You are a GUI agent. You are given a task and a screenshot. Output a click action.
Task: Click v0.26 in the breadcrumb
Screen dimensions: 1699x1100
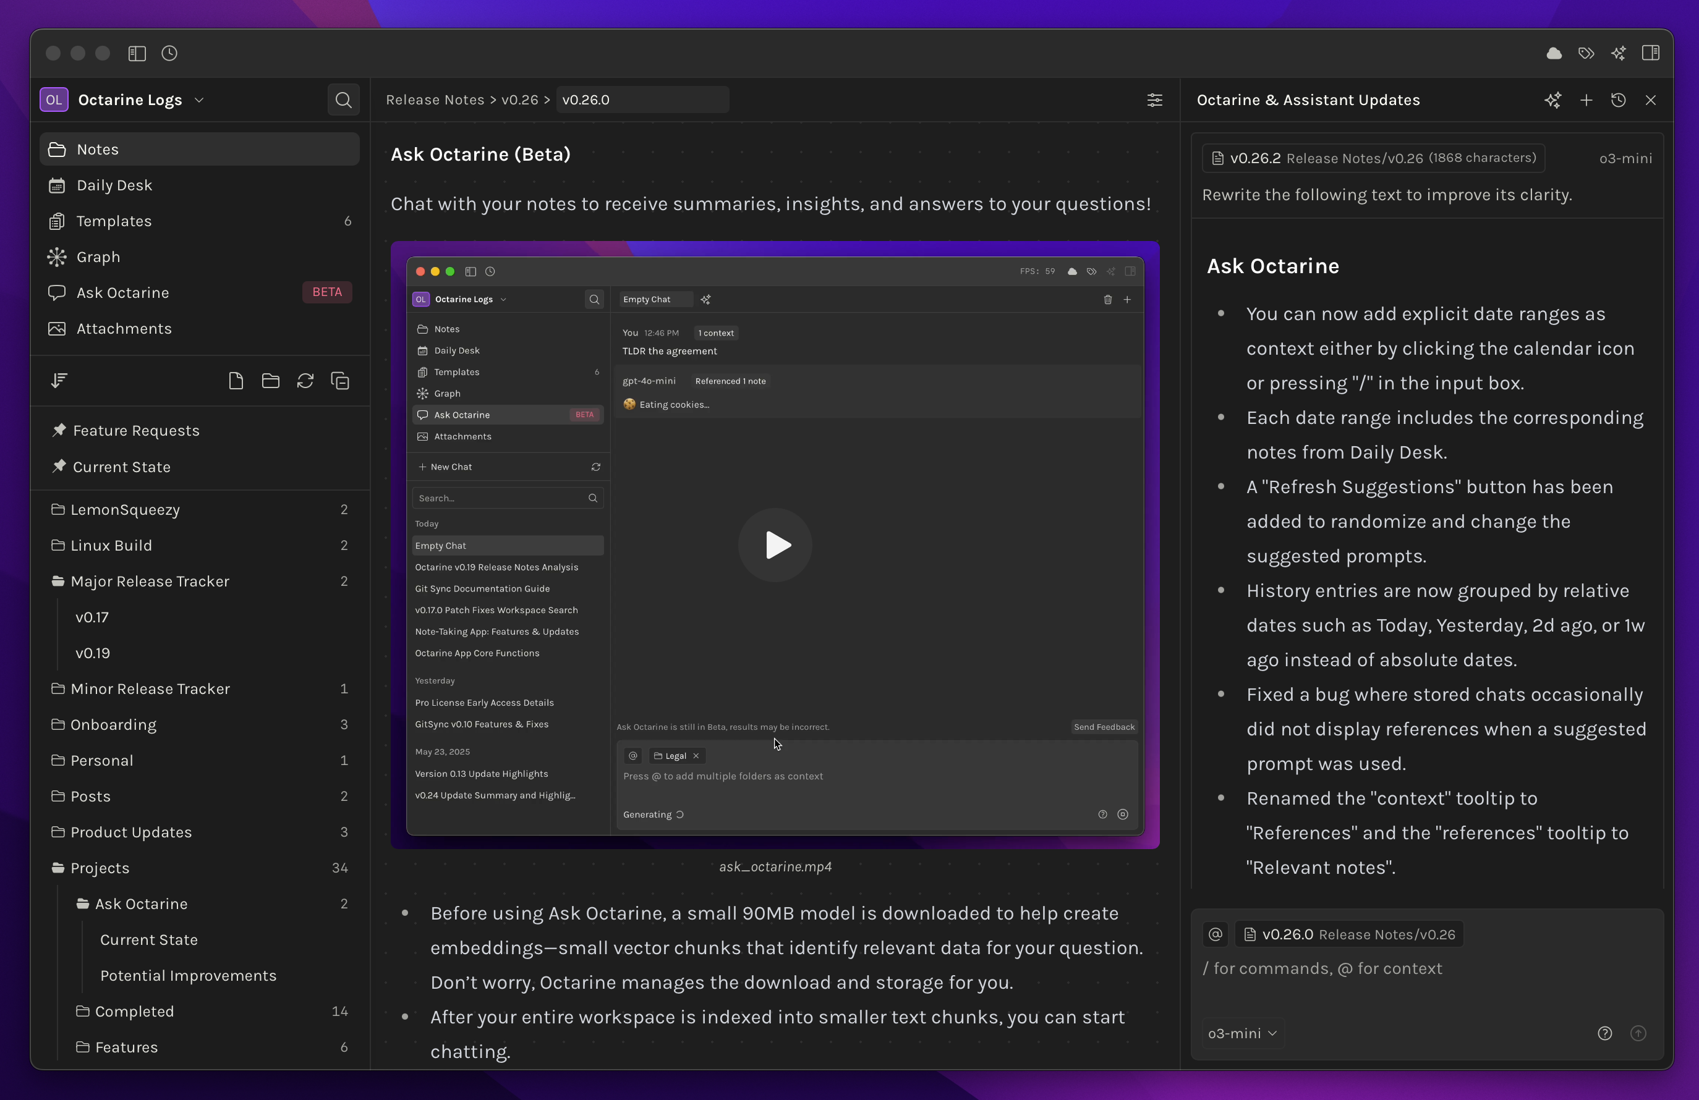click(520, 101)
